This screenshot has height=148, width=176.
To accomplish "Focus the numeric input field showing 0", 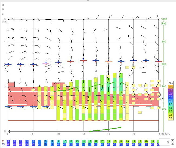I will tap(165, 142).
